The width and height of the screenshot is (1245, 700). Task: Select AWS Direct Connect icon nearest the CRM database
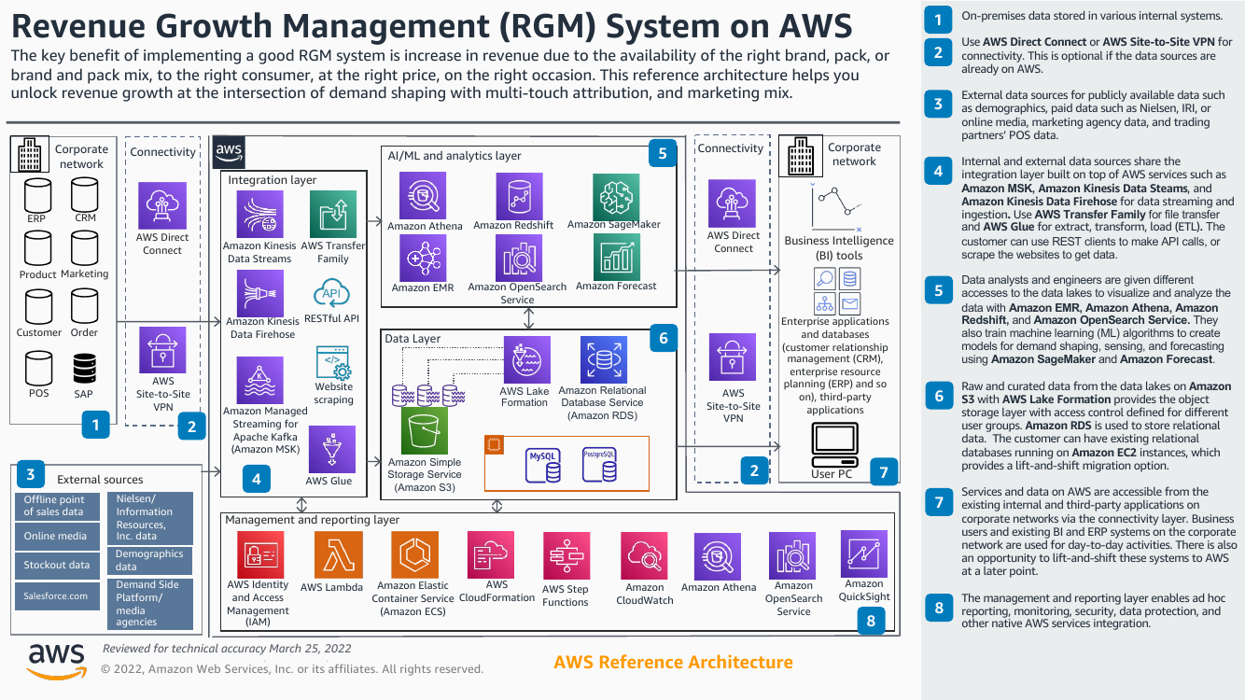162,205
